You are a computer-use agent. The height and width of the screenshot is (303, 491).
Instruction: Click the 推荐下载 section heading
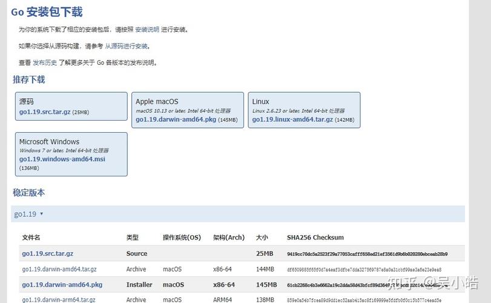click(29, 79)
